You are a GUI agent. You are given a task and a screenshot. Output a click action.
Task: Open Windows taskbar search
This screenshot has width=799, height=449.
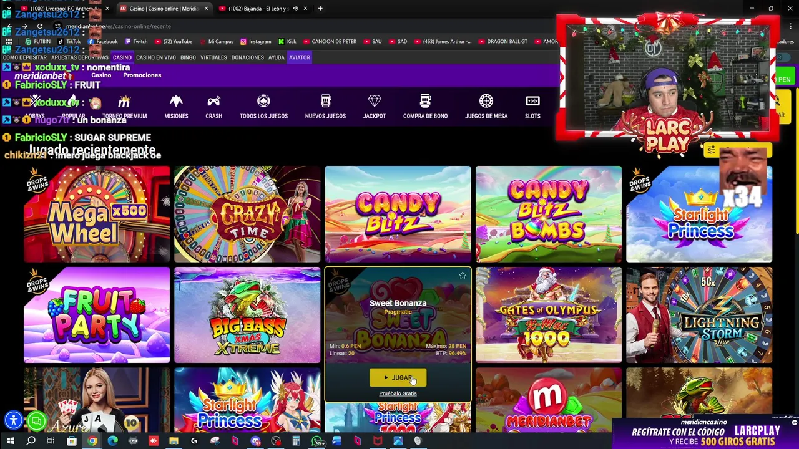(x=31, y=442)
